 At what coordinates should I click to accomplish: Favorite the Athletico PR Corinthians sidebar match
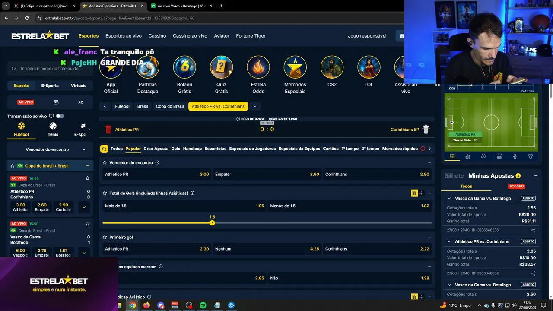click(x=88, y=178)
